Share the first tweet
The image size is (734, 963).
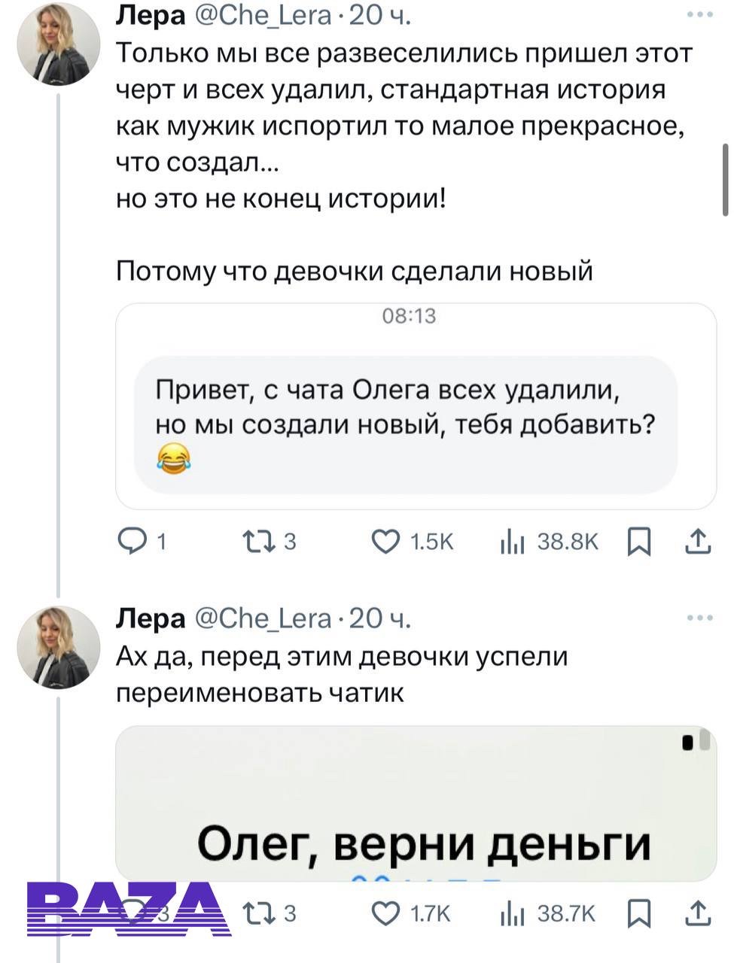click(699, 541)
